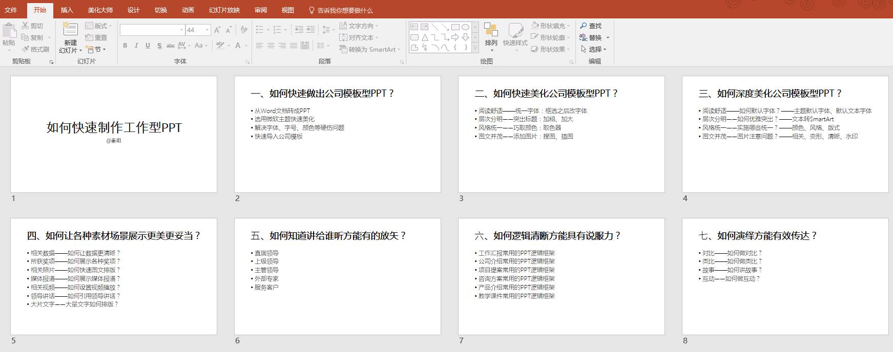Click the Format Painter (格式刷) icon
Screen dimensions: 893x352
[26, 49]
